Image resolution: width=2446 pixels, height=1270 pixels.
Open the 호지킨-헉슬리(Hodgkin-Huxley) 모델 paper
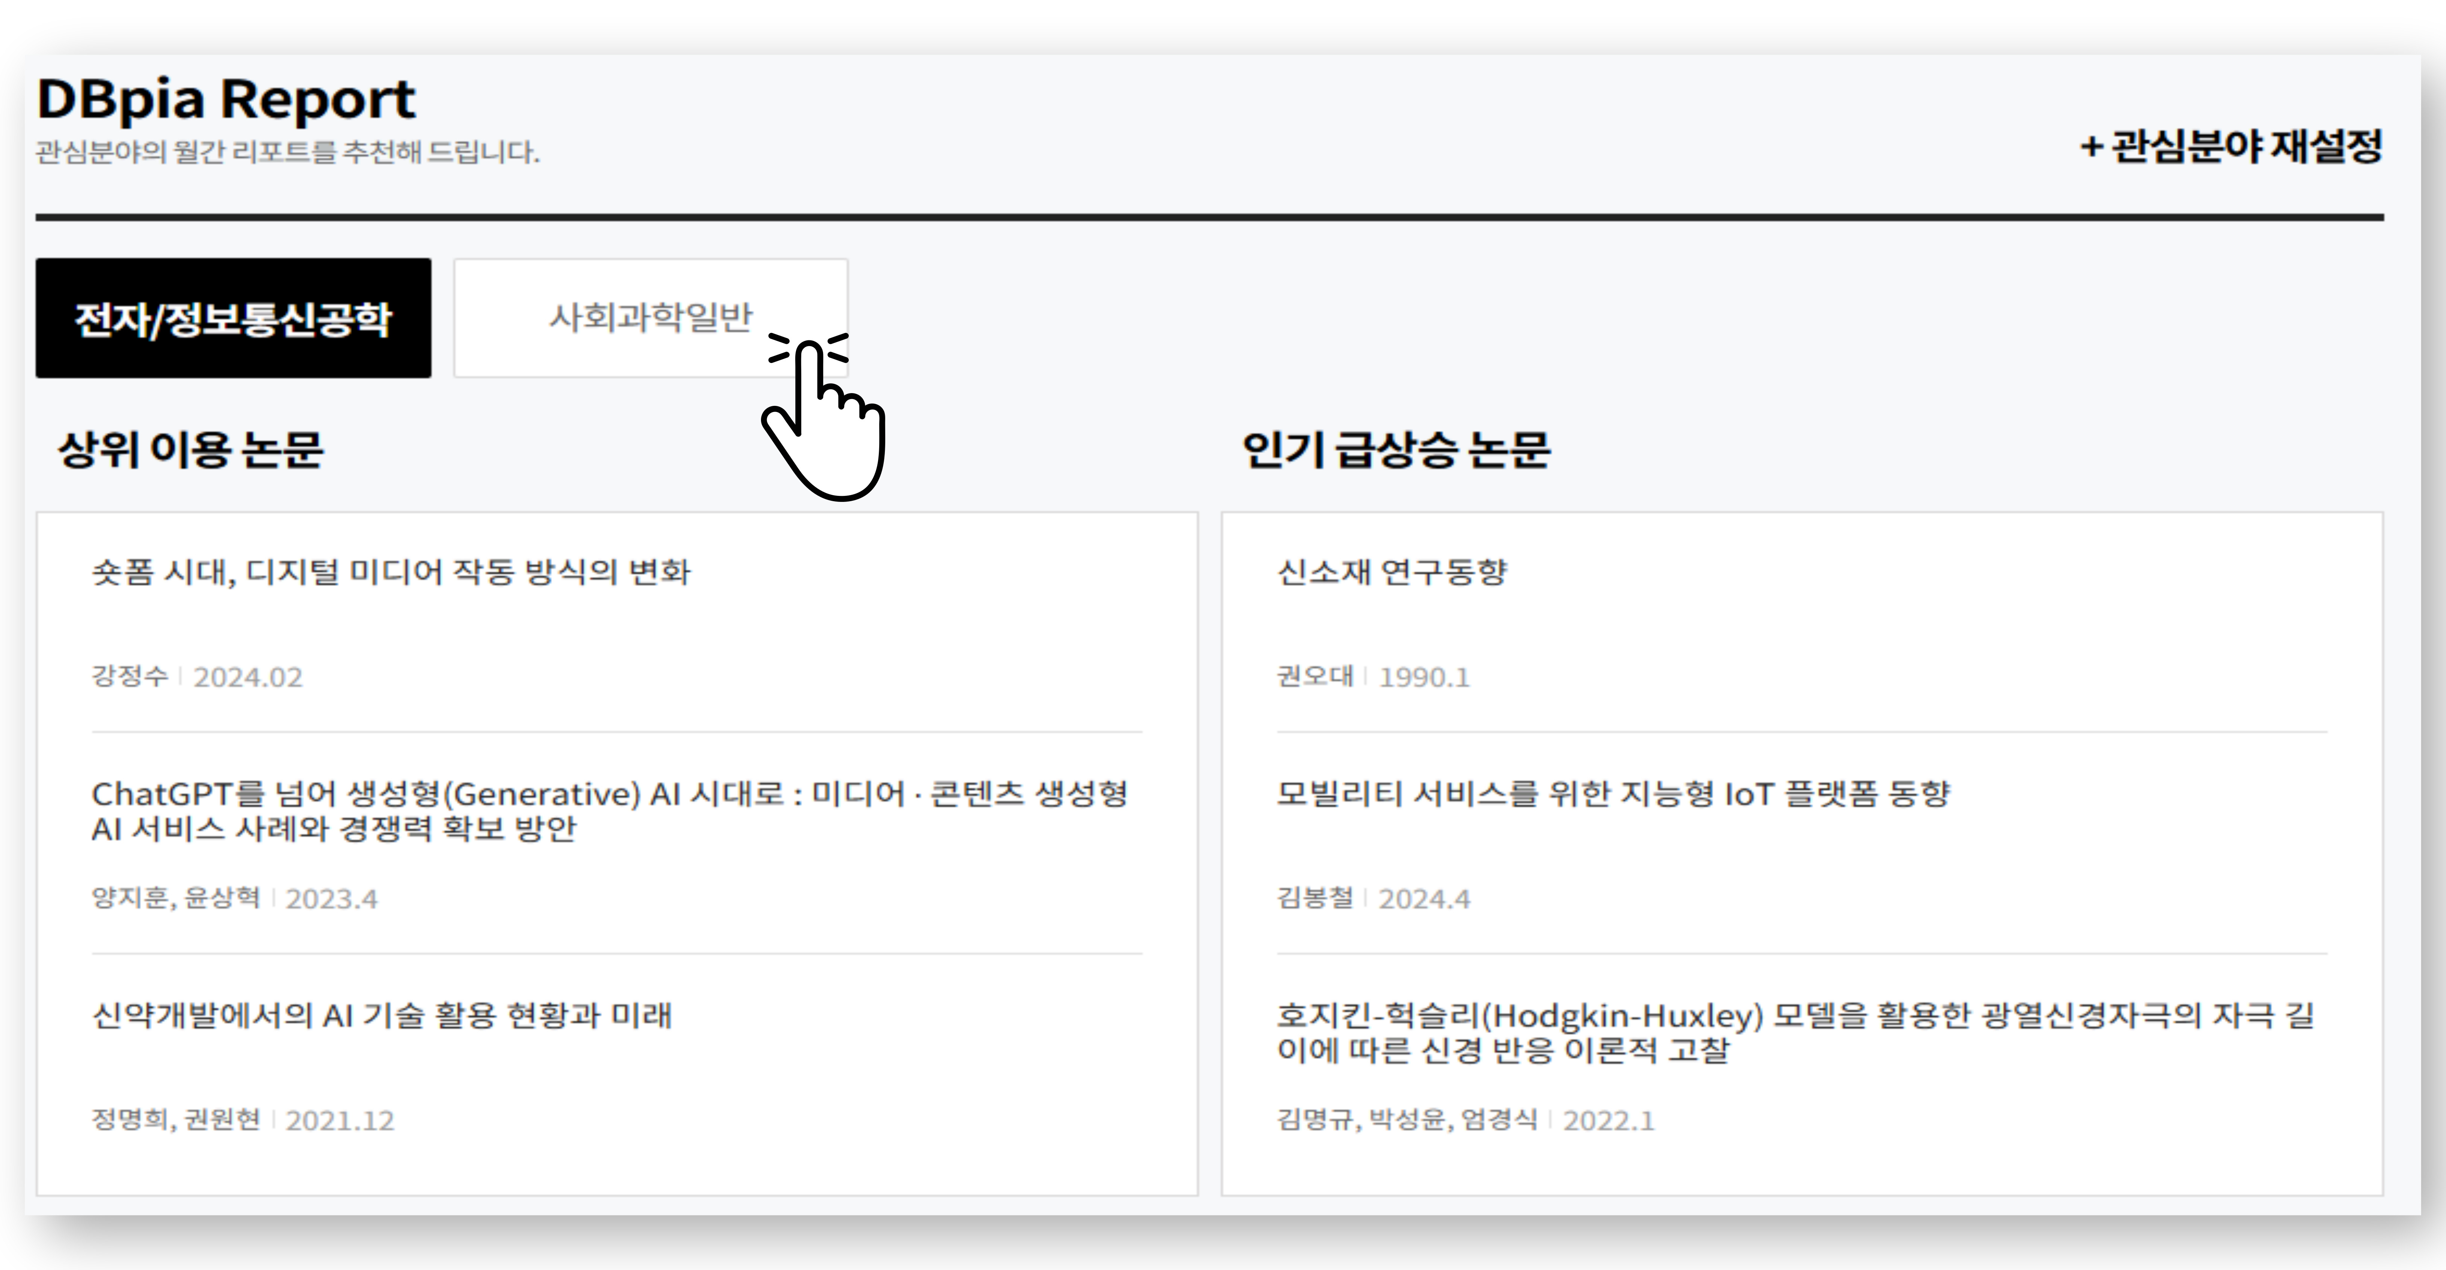coord(1796,1033)
